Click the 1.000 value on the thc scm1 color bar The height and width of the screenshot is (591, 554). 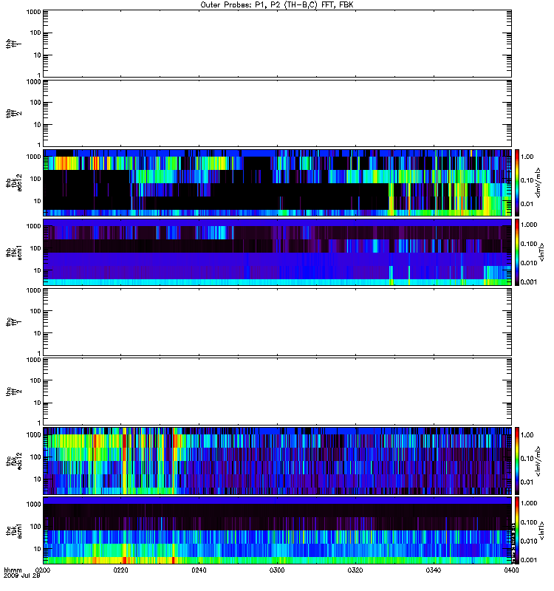[x=529, y=503]
